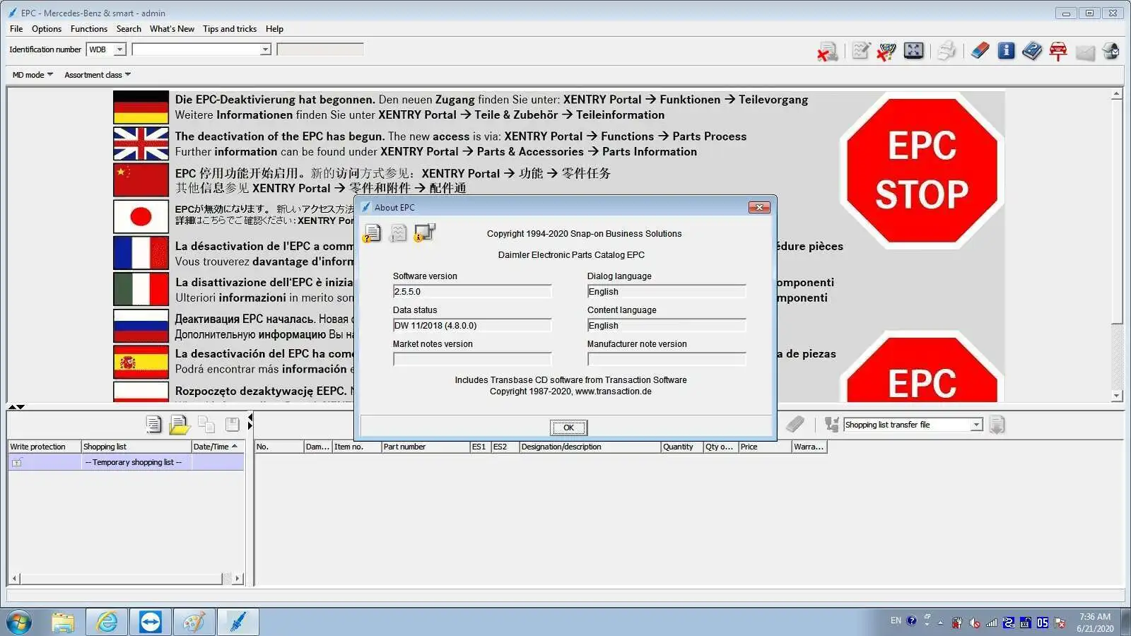This screenshot has width=1131, height=636.
Task: Click the identification number input field
Action: [x=196, y=49]
